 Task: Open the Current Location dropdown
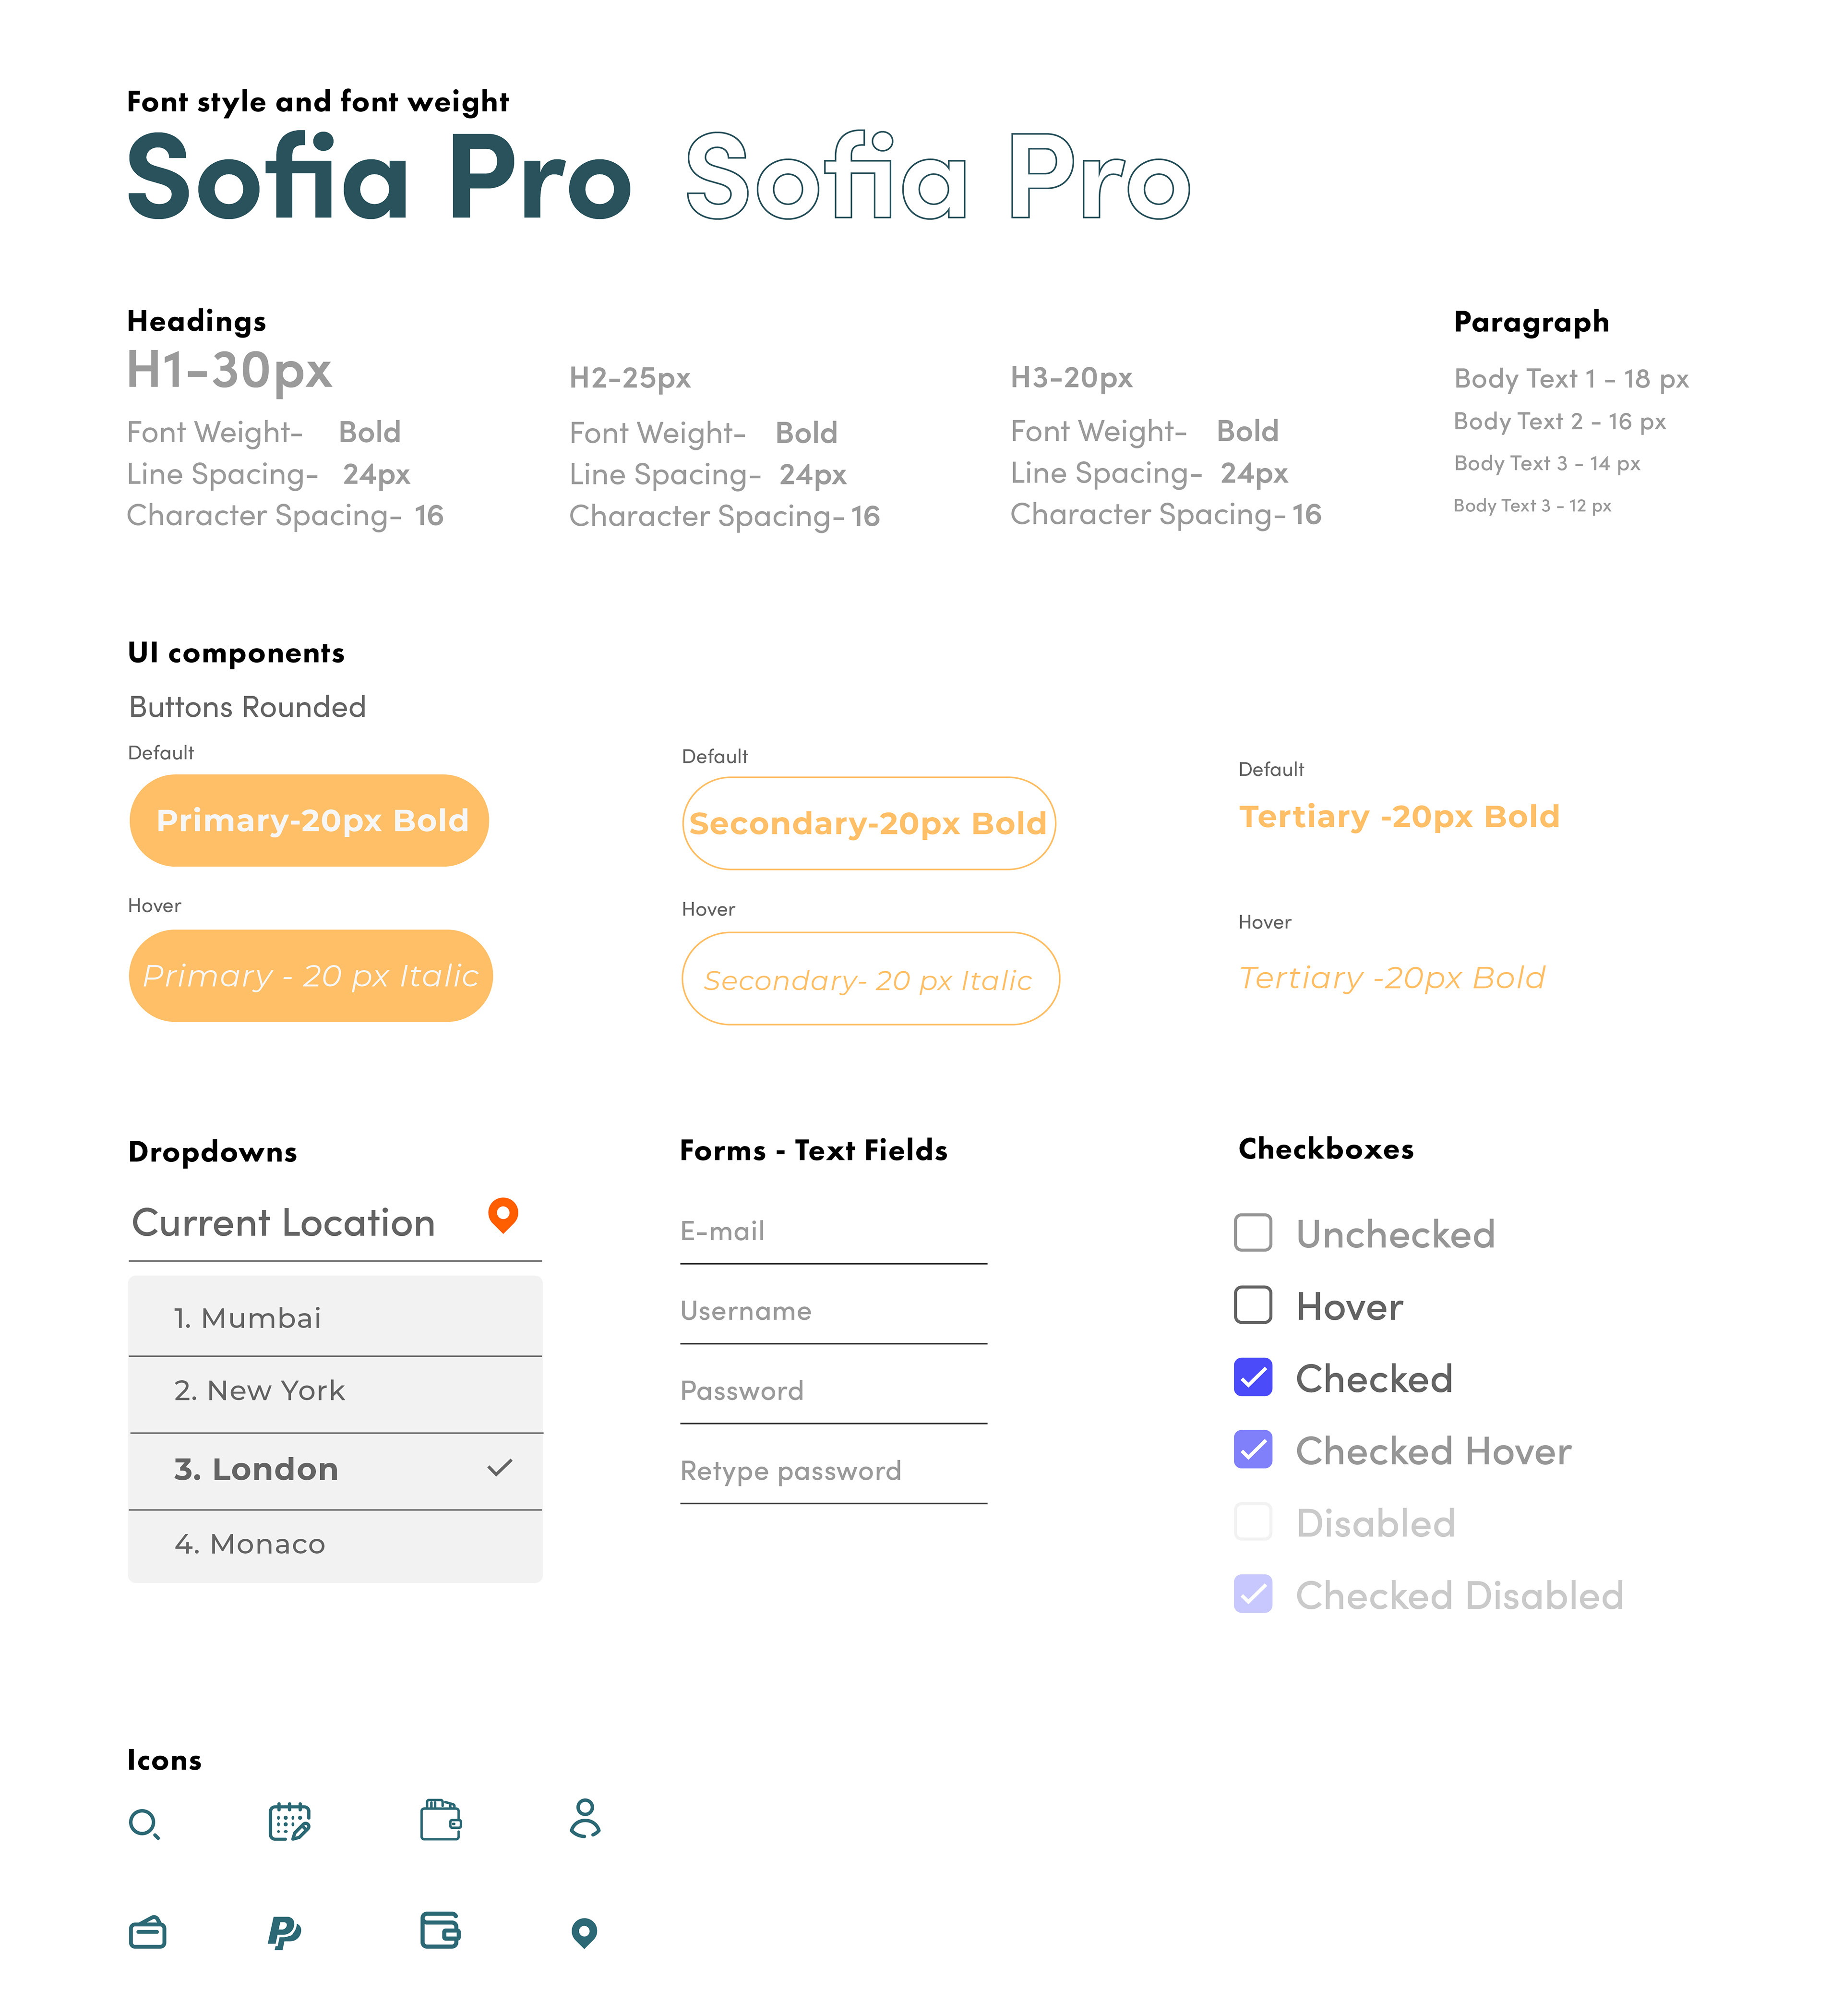click(335, 1224)
